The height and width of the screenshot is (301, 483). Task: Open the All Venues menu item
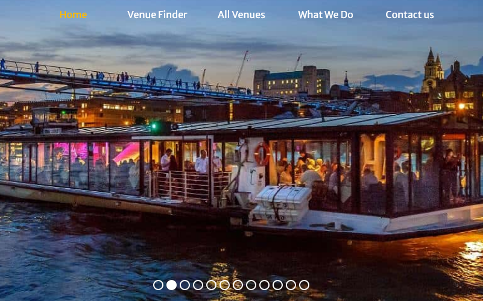click(x=241, y=14)
